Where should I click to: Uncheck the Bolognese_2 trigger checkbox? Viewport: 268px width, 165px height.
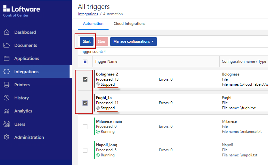point(85,79)
